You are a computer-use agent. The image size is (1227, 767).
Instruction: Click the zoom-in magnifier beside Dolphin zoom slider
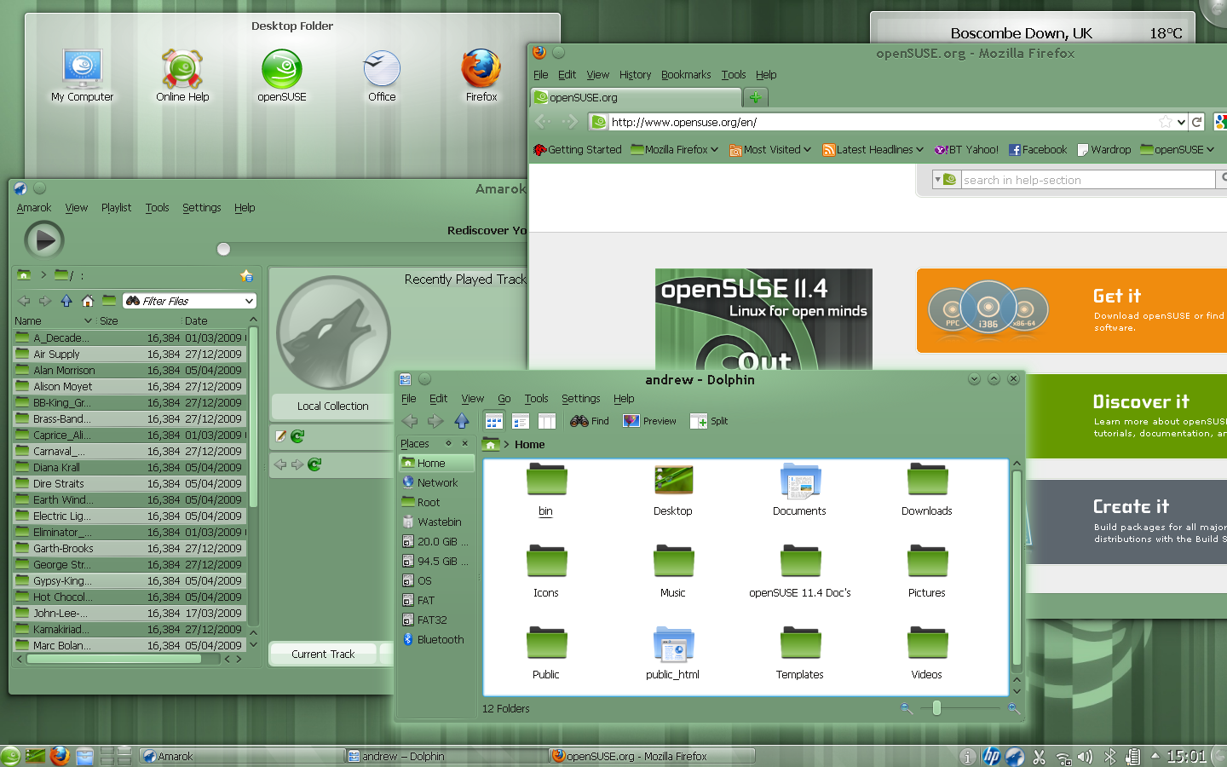pyautogui.click(x=1014, y=708)
